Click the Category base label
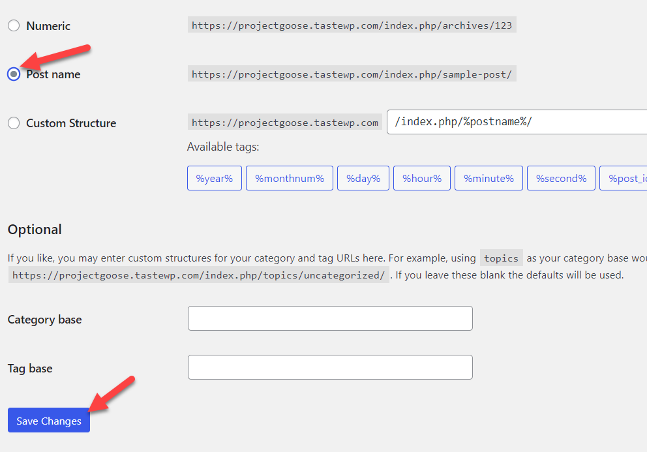Screen dimensions: 647x452 click(x=44, y=320)
